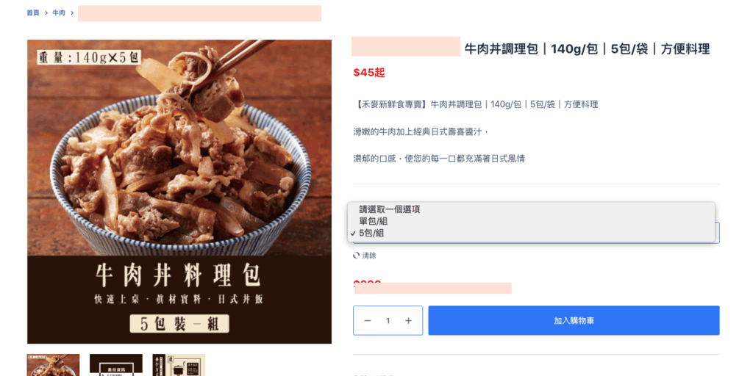Open the 牛肉 category breadcrumb
The height and width of the screenshot is (376, 753).
(59, 13)
